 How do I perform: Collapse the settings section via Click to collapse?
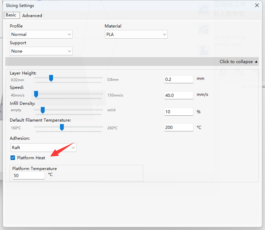238,62
